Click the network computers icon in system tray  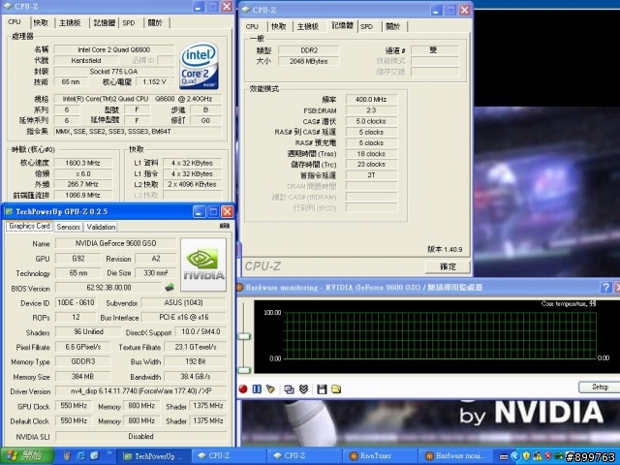click(537, 456)
